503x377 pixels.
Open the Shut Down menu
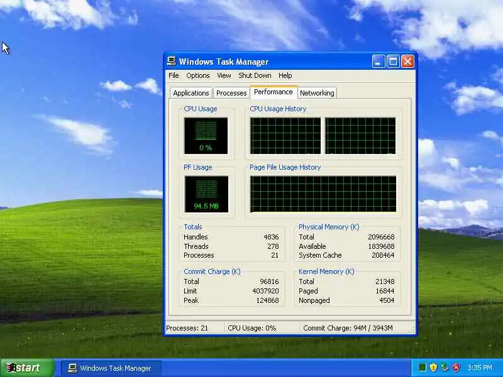255,75
